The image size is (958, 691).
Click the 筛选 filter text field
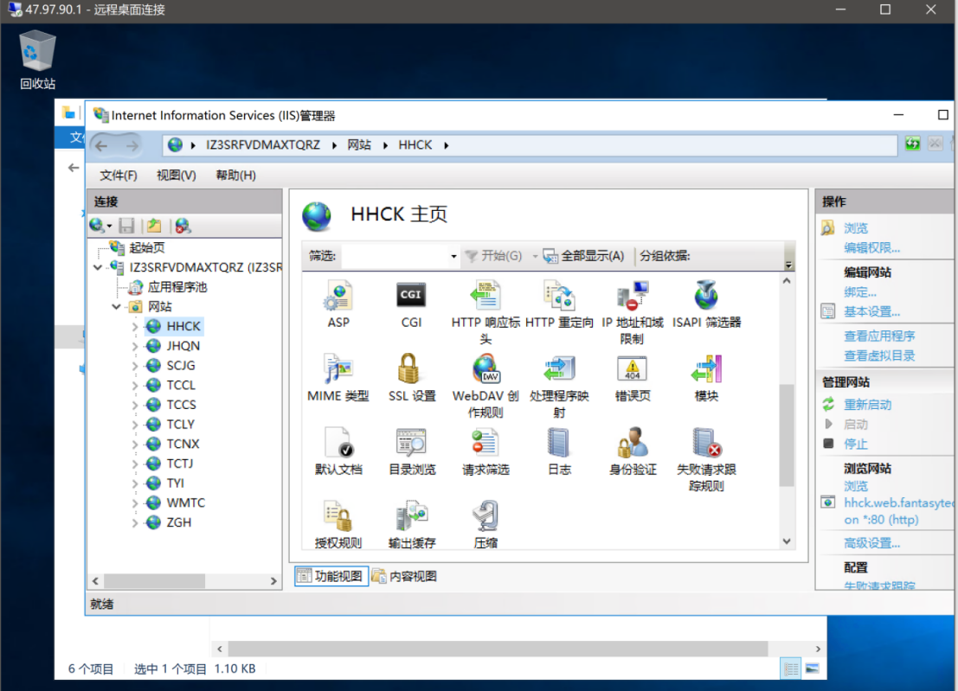(395, 257)
